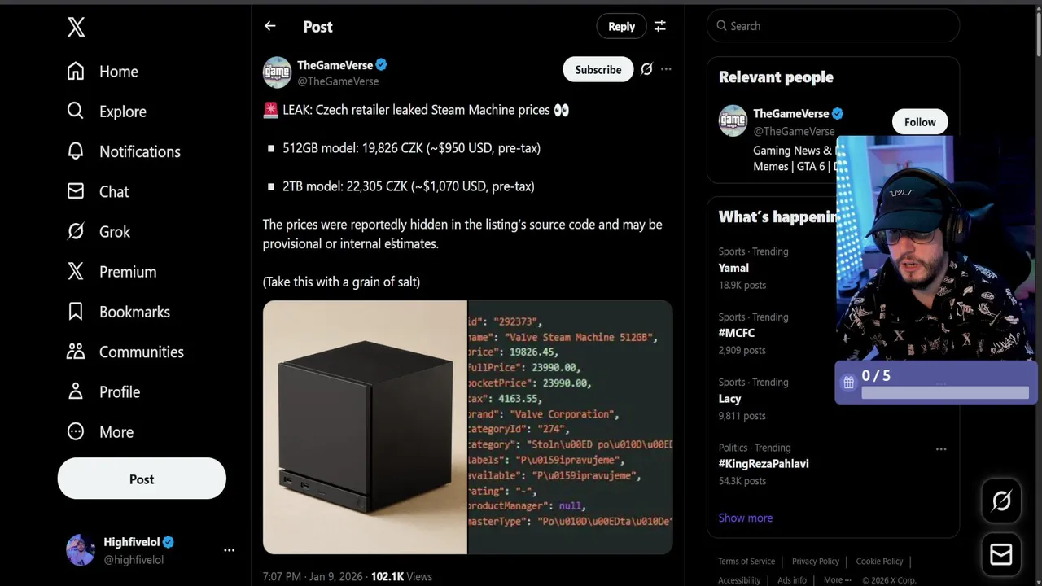
Task: Subscribe to TheGameVerse
Action: [x=598, y=69]
